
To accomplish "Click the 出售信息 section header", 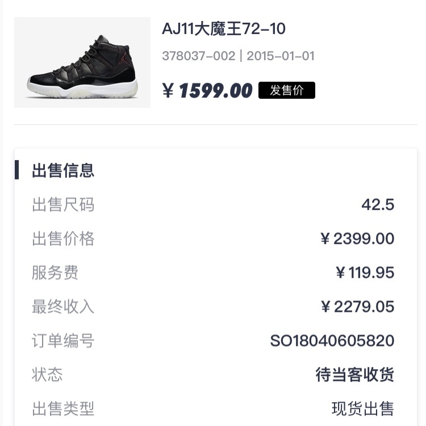I will click(x=63, y=170).
